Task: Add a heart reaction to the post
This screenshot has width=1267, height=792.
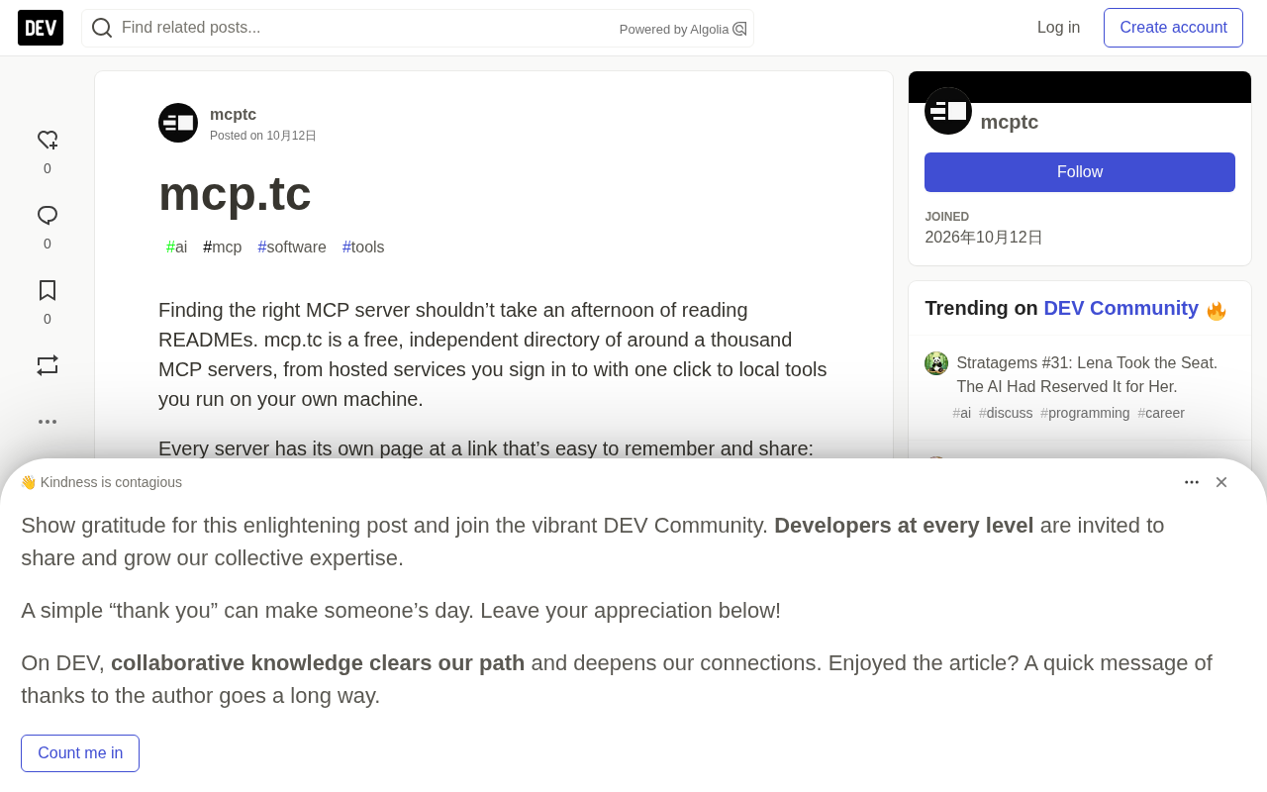Action: [48, 141]
